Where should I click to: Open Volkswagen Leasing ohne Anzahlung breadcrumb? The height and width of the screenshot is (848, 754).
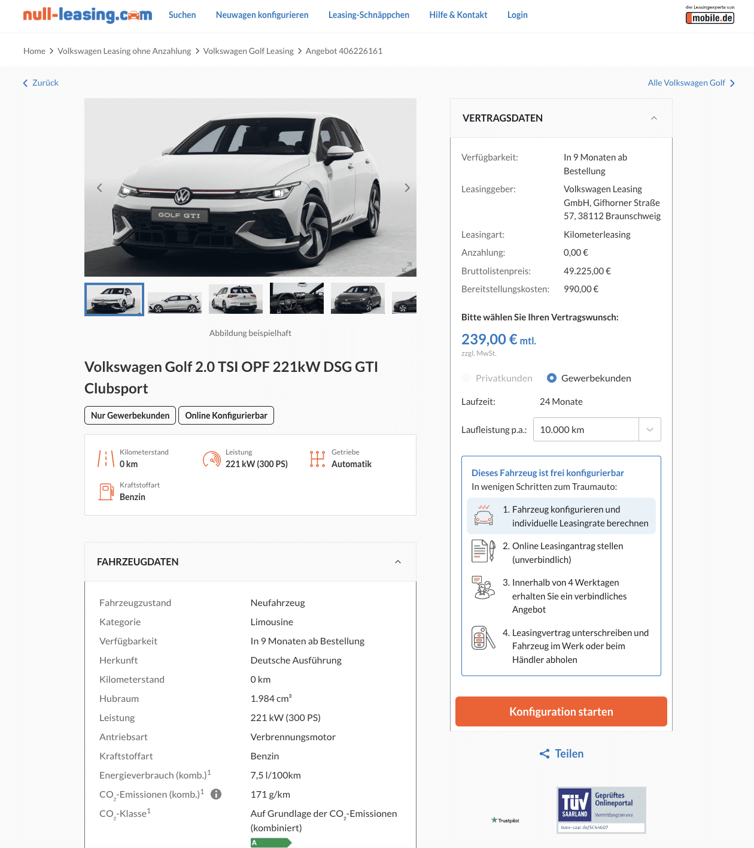tap(124, 51)
